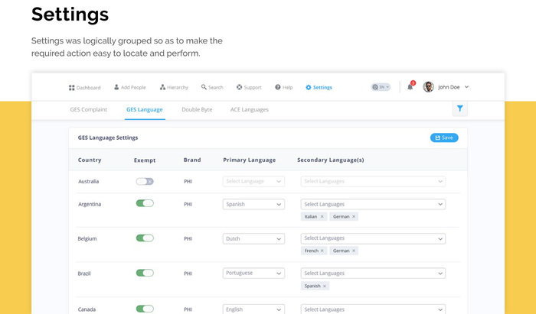
Task: Click the Settings gear icon
Action: (x=309, y=87)
